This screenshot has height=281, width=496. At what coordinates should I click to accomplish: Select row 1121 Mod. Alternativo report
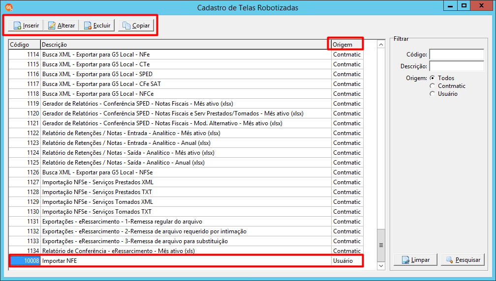(x=186, y=123)
